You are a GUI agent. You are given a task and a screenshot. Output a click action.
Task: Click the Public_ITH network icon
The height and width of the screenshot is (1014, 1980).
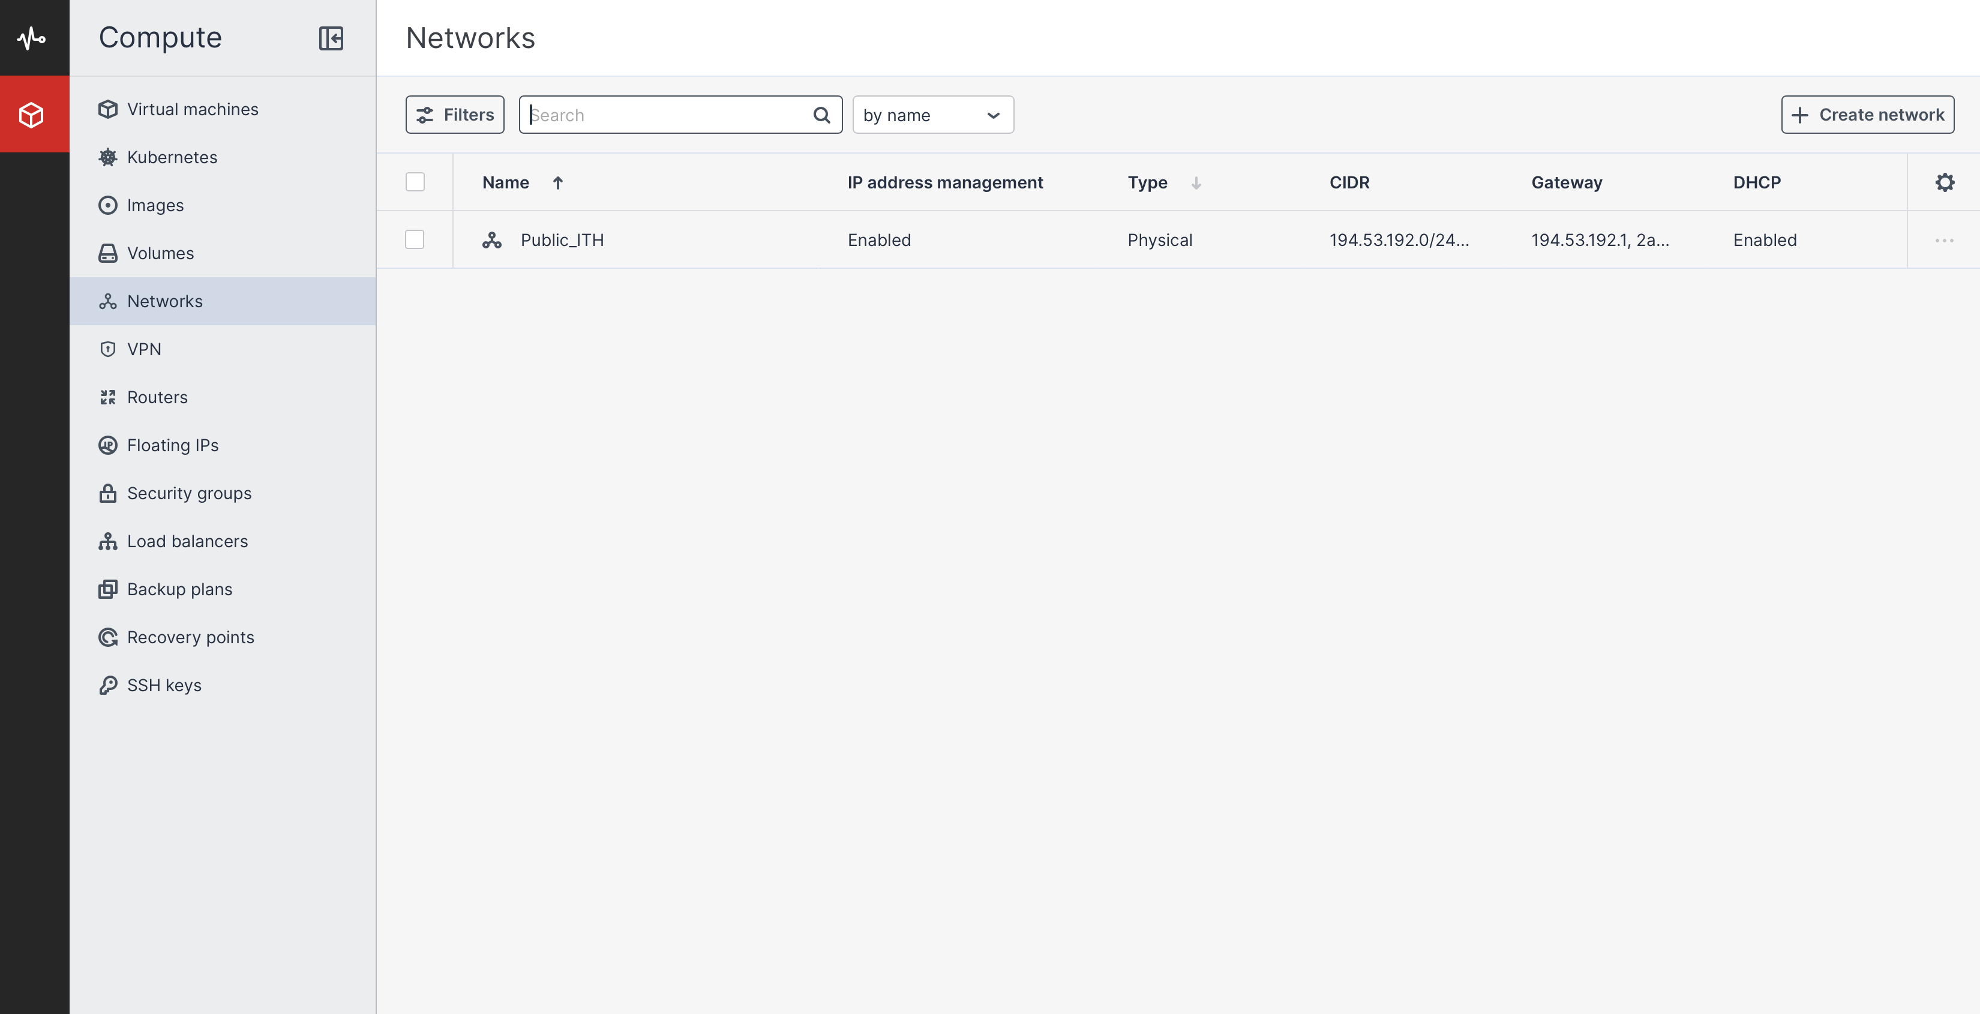(x=492, y=240)
